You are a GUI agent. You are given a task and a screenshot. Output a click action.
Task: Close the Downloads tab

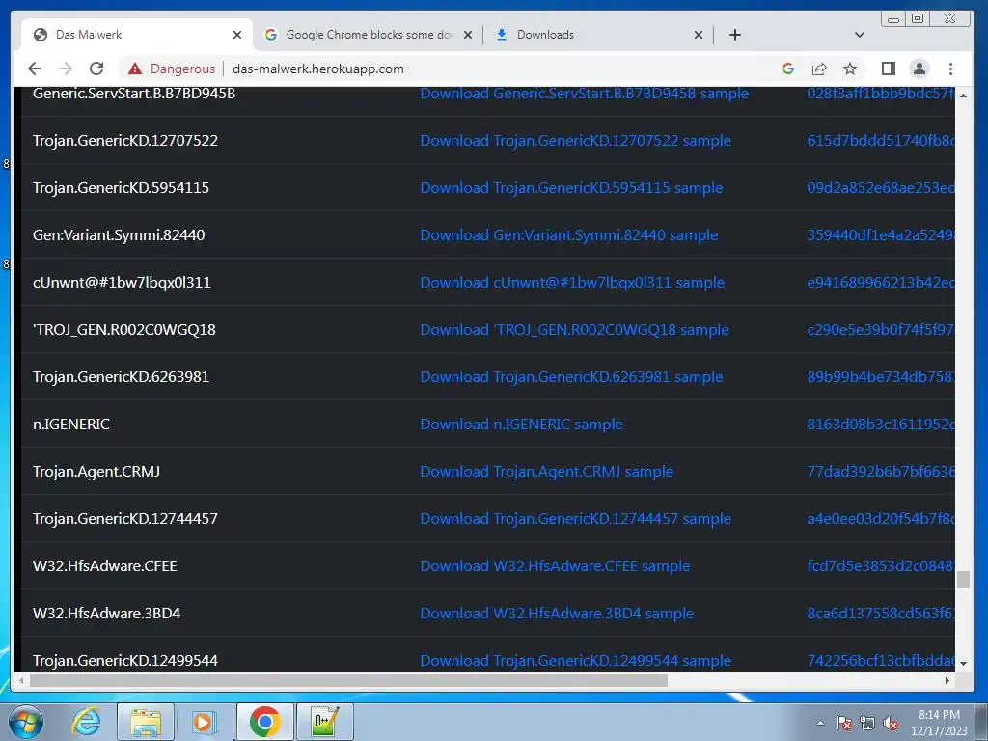[x=699, y=35]
